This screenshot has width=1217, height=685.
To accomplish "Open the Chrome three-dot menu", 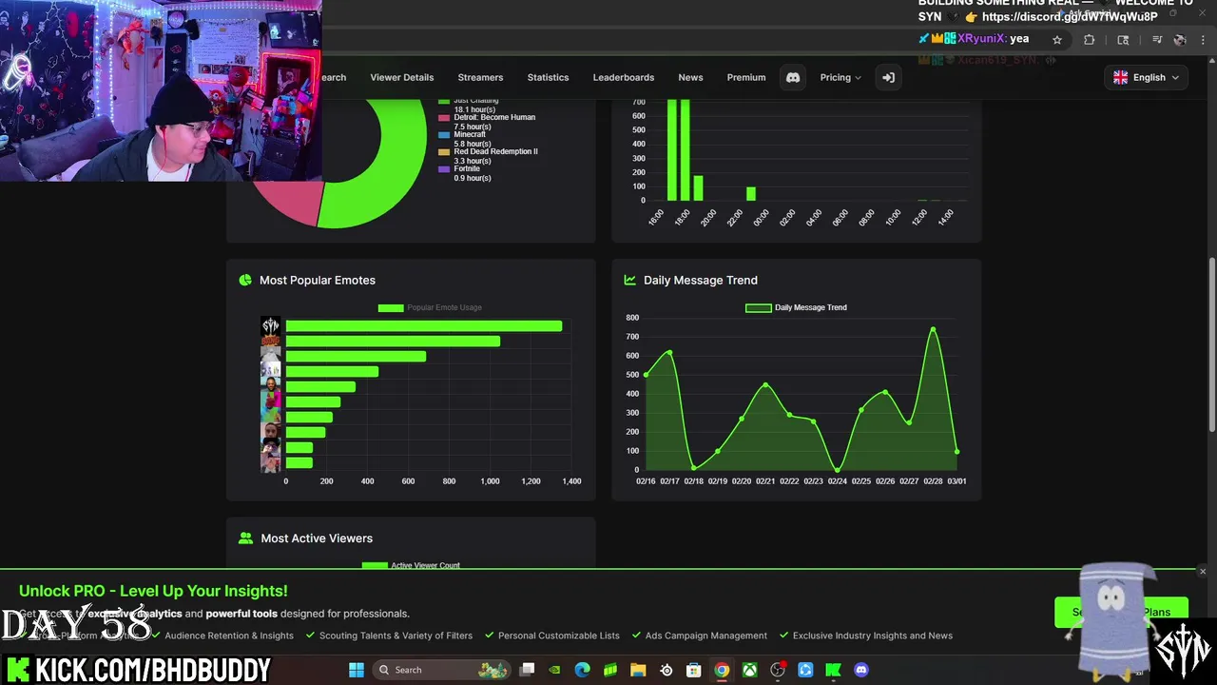I will [1204, 39].
